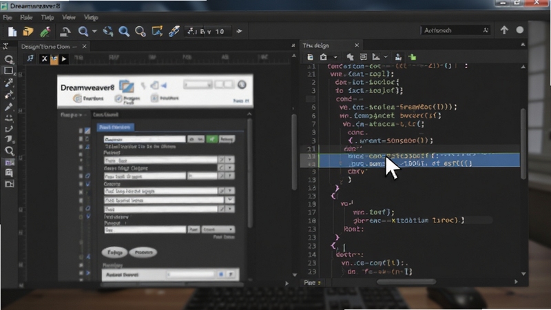Open dropdown arrow beside the home upload icon
The height and width of the screenshot is (310, 551).
click(335, 57)
